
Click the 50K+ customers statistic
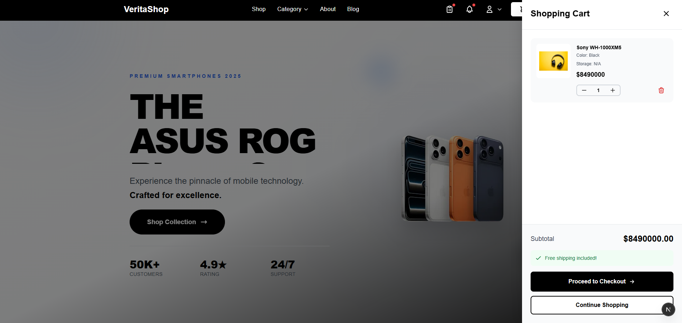pos(146,268)
